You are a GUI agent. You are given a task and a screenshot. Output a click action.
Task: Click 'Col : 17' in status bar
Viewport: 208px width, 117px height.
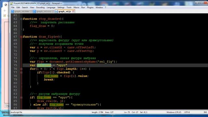135,112
